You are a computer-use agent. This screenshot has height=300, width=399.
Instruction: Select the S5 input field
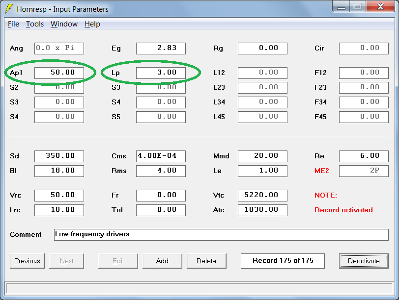[161, 117]
